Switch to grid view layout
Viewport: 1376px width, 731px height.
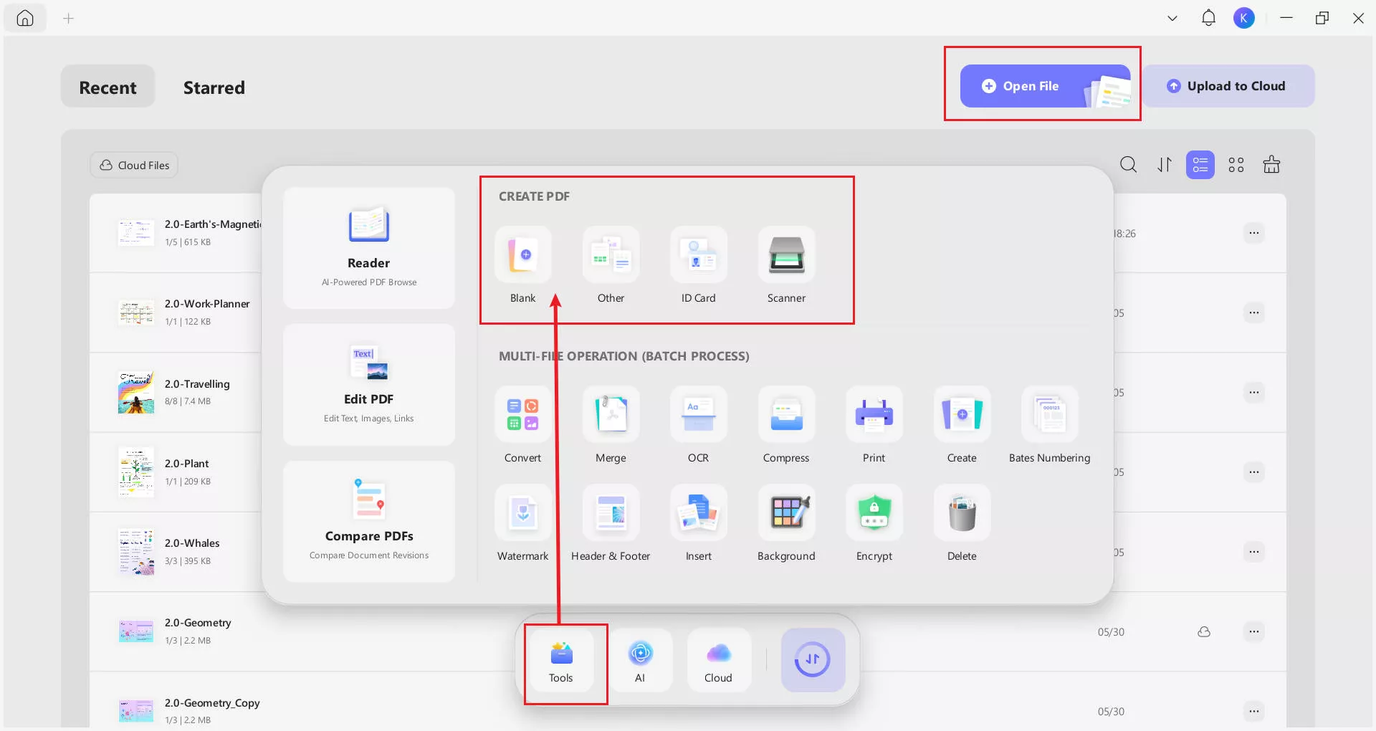point(1236,165)
